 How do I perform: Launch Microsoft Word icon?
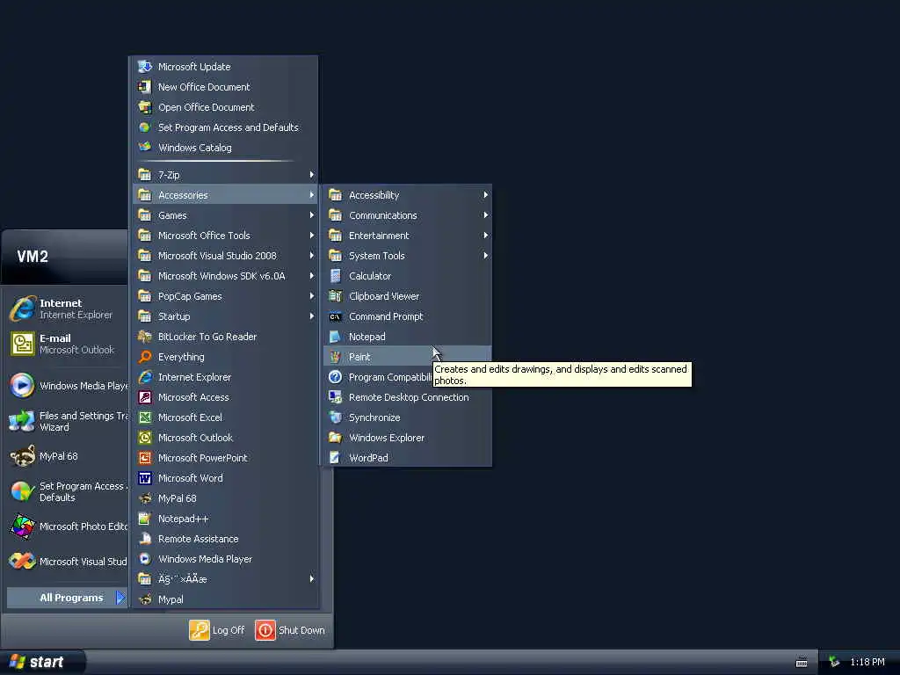point(145,478)
